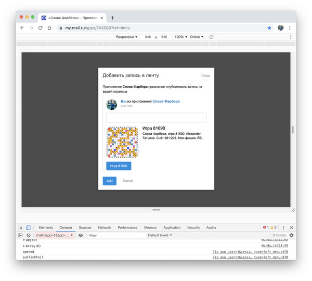Click the red error count indicator

tap(266, 227)
